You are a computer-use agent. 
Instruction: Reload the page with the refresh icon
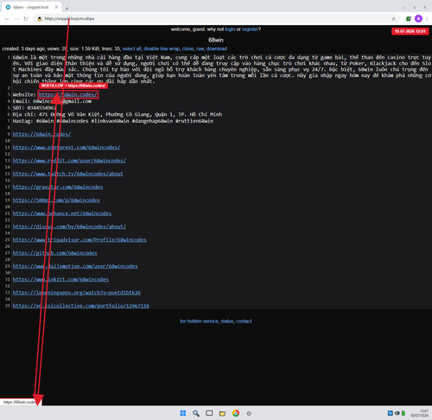click(x=26, y=19)
